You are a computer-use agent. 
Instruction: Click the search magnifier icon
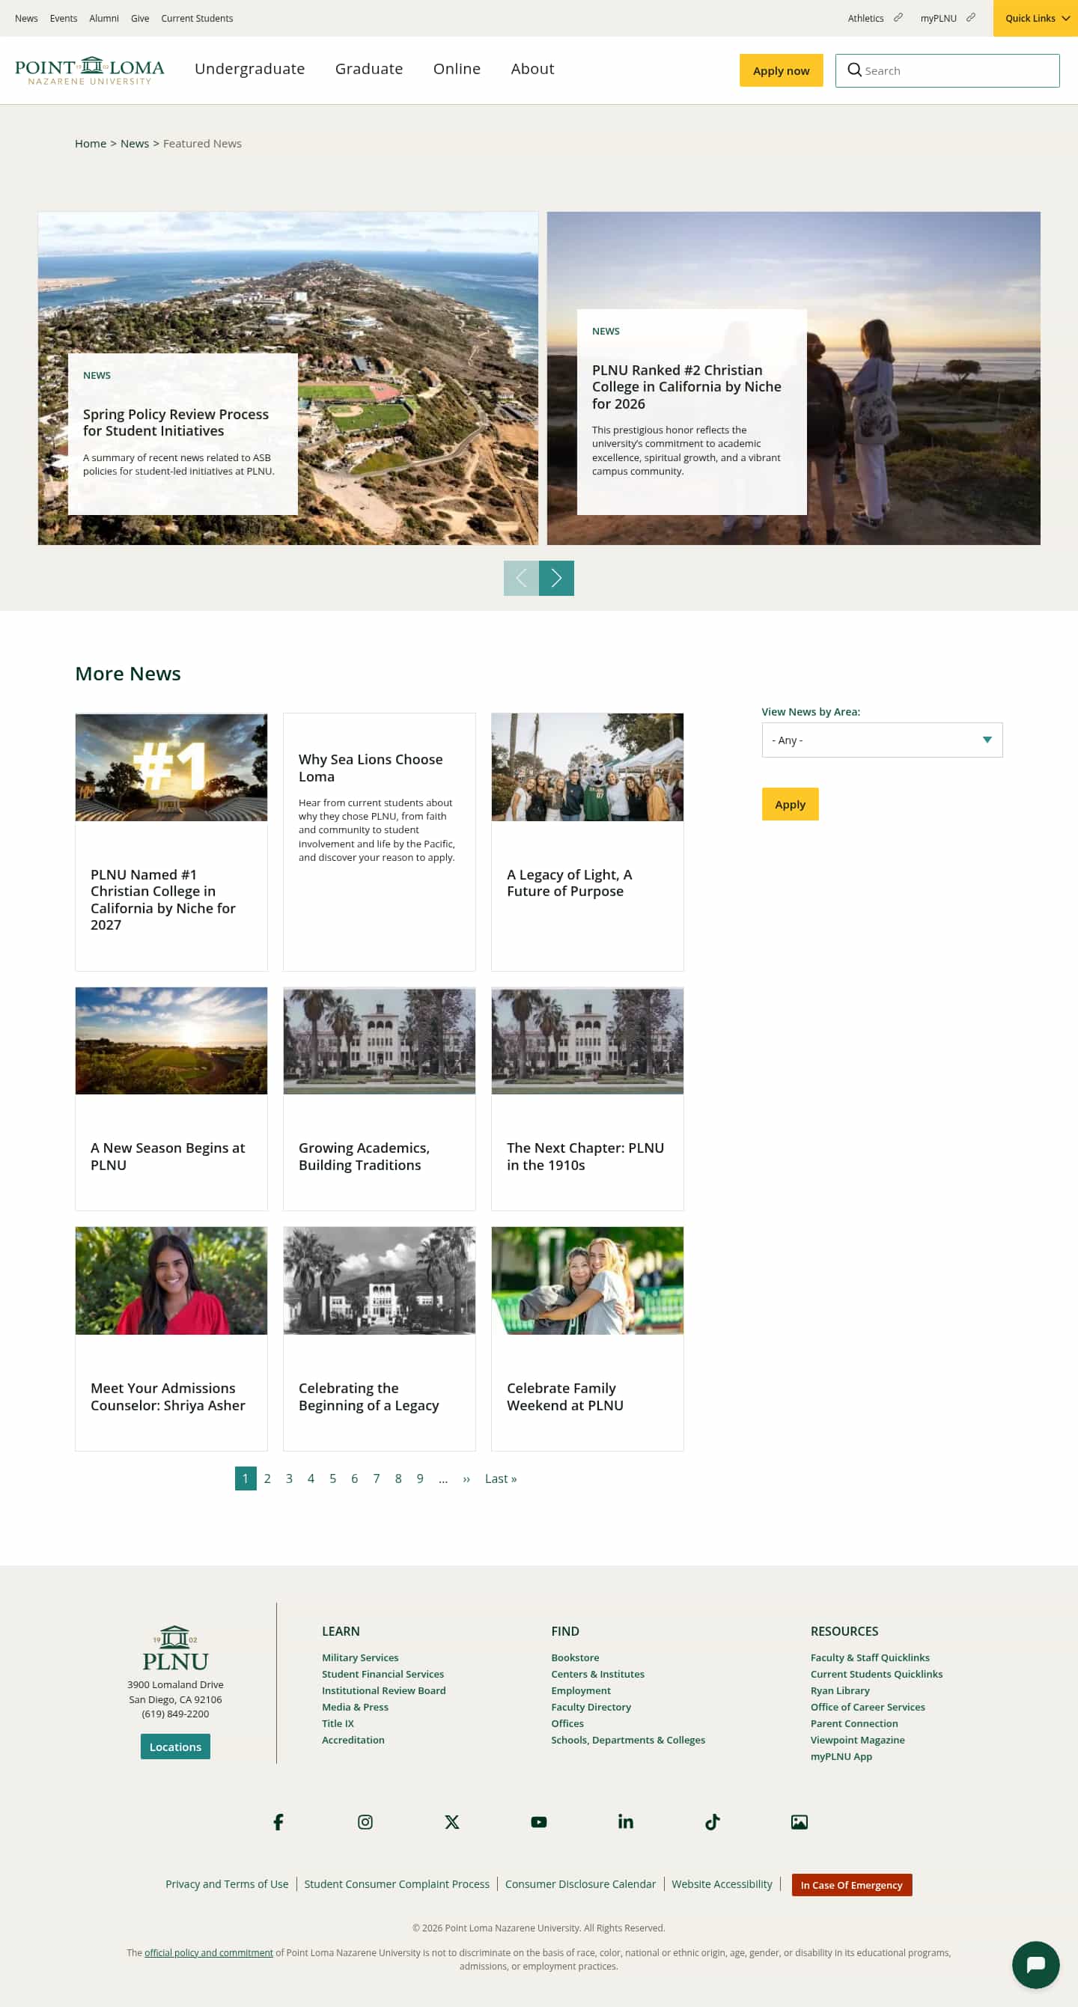pyautogui.click(x=854, y=70)
